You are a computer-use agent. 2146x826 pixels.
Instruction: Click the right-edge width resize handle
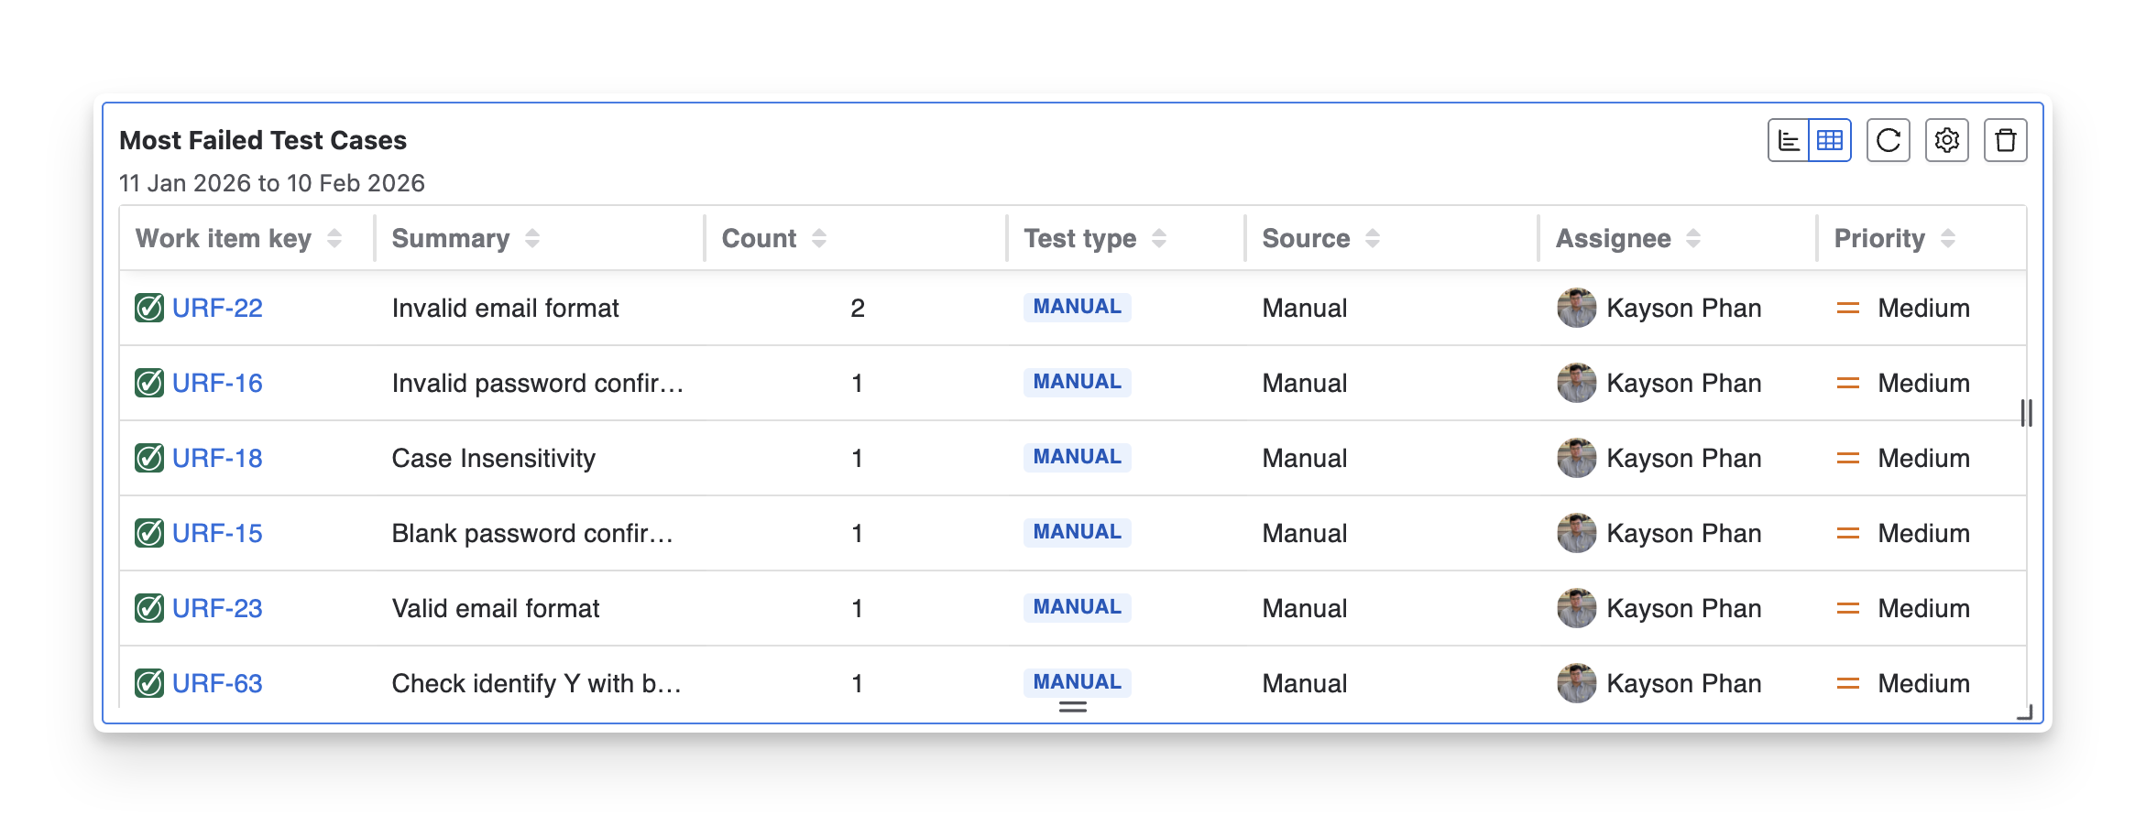(x=2027, y=413)
